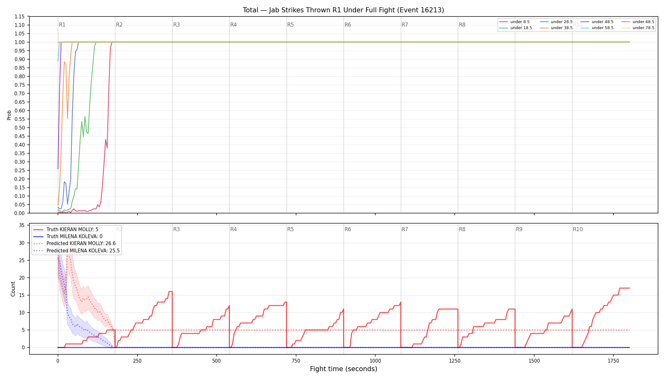Click the 750 tick on the time axis
665x380 pixels.
(x=296, y=361)
